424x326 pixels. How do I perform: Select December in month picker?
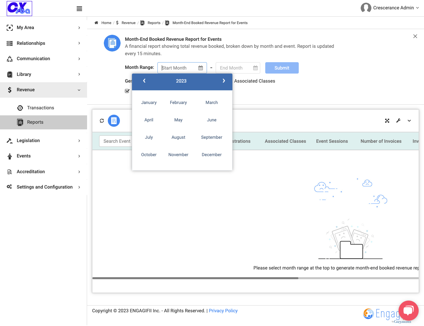pos(212,155)
